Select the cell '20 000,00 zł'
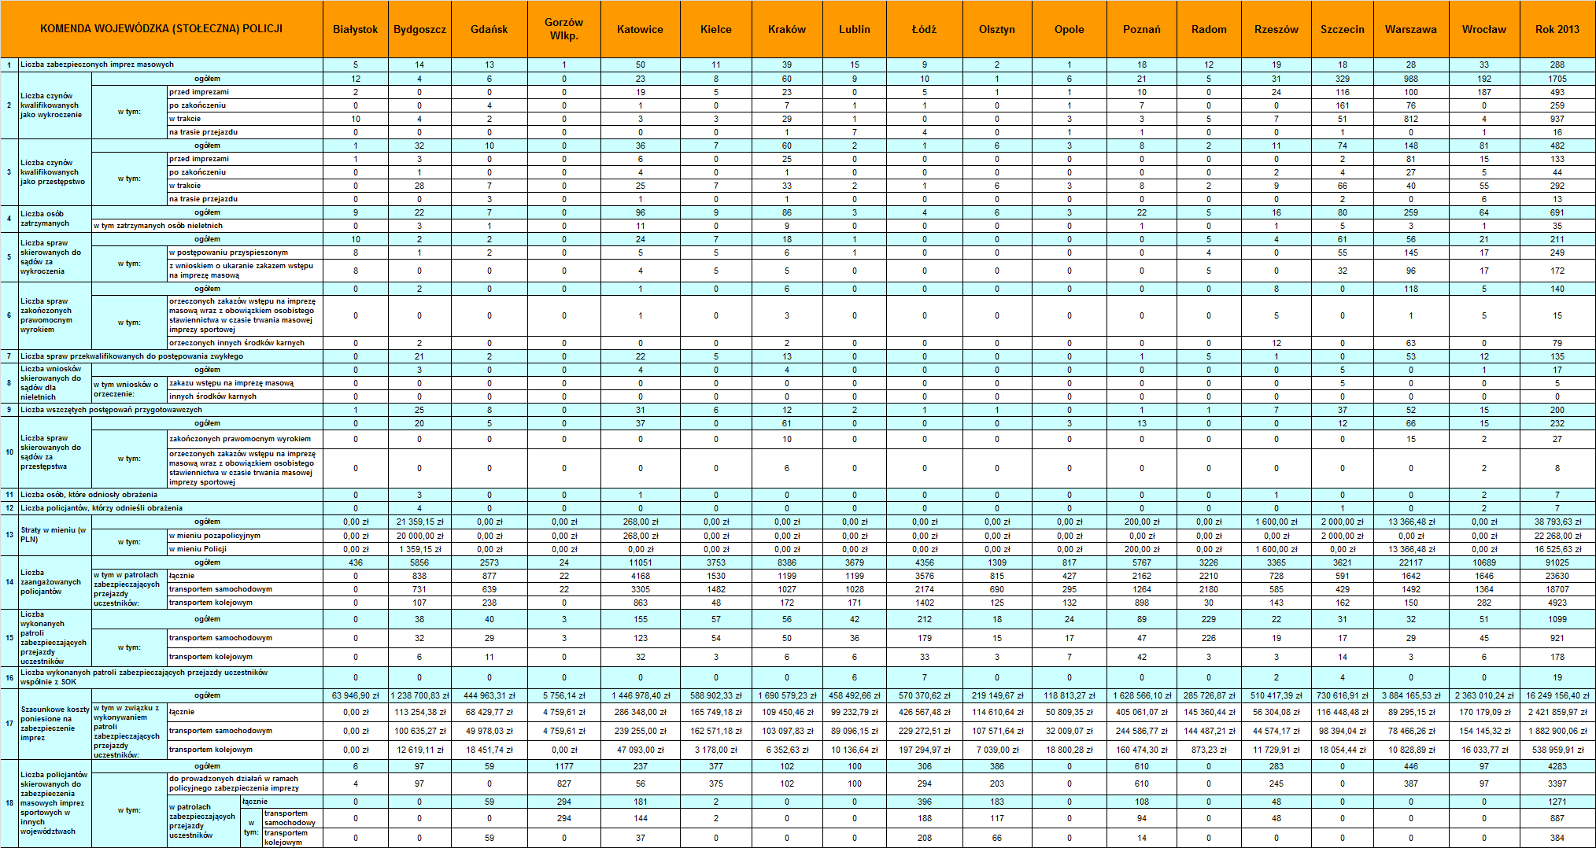This screenshot has height=848, width=1596. click(419, 536)
